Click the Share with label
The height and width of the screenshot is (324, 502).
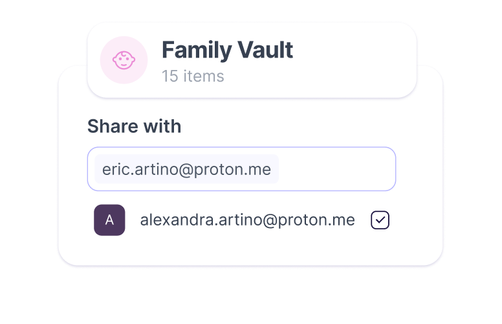pyautogui.click(x=134, y=126)
